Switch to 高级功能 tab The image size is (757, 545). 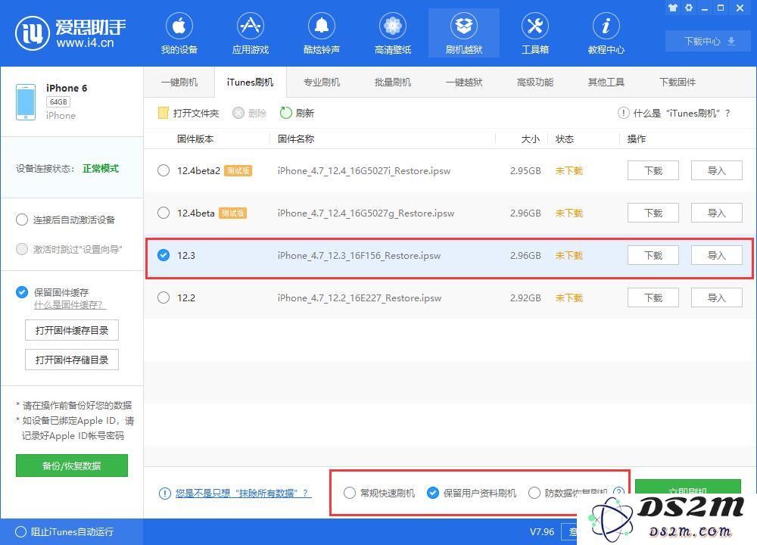coord(535,82)
